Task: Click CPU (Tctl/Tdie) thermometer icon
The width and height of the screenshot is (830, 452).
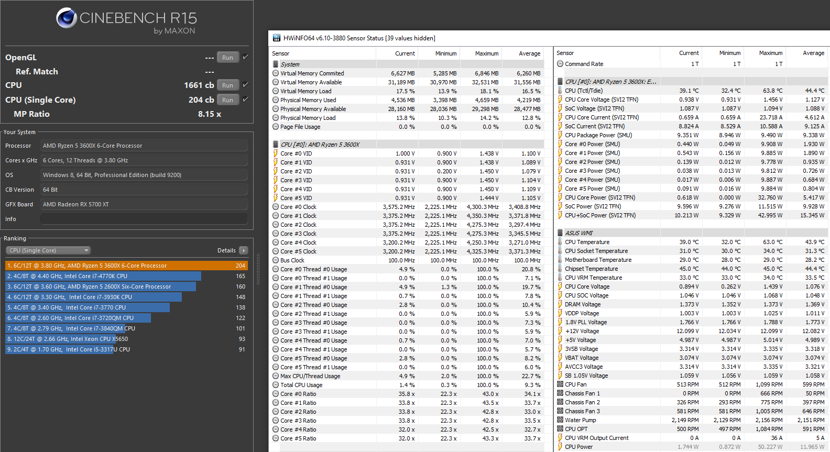Action: 560,91
